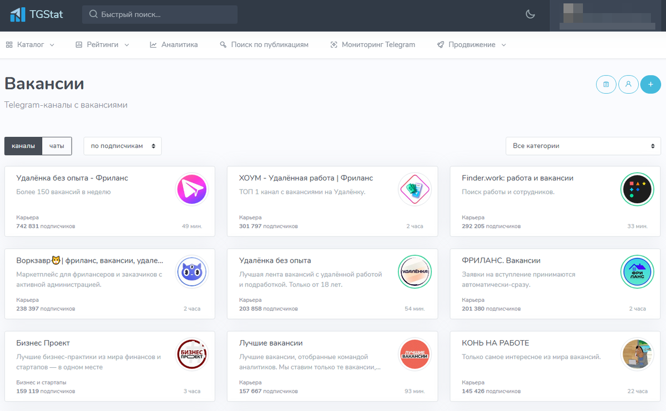Click the blue plus add button
Viewport: 666px width, 411px height.
[x=650, y=84]
